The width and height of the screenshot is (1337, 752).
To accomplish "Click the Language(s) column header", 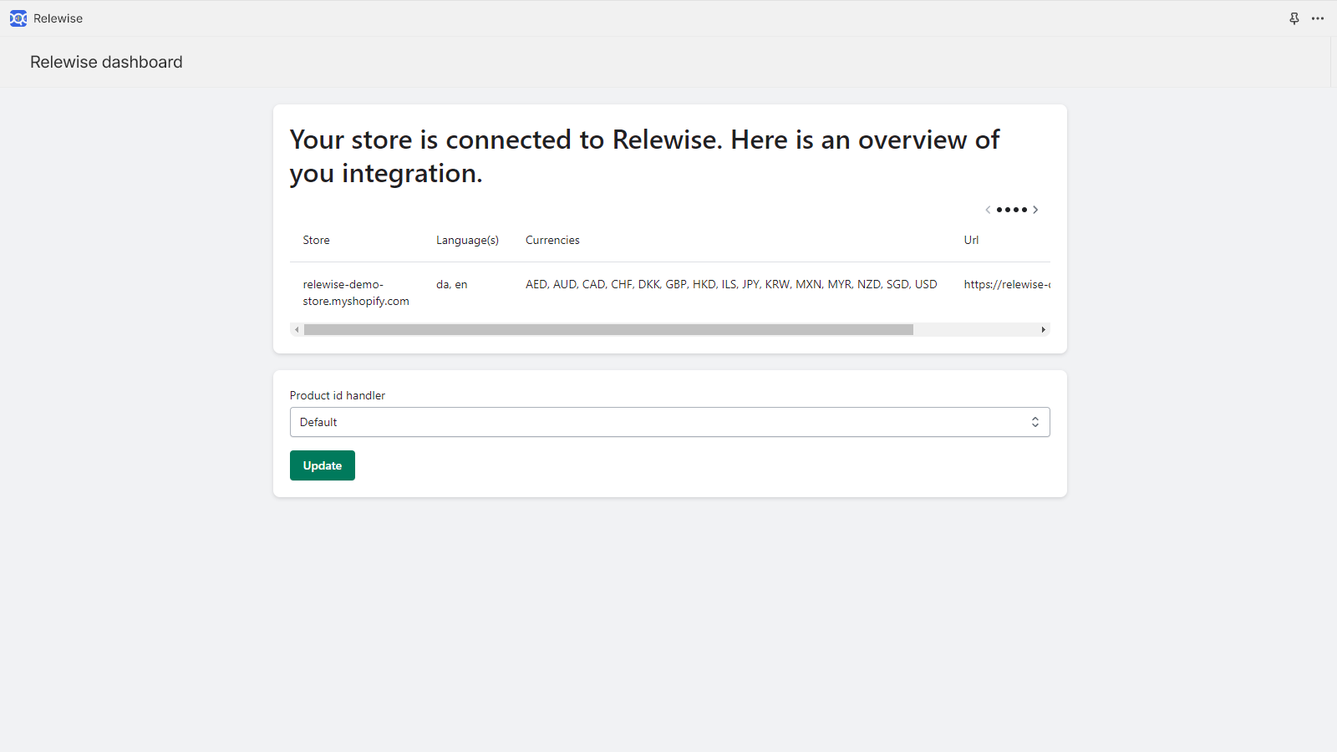I will point(467,240).
